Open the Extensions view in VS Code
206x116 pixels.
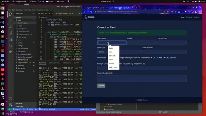(11, 33)
